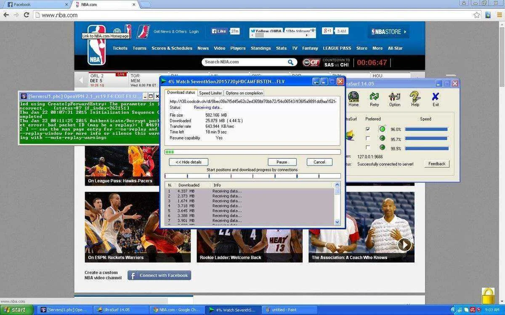505x315 pixels.
Task: Click the Google +1 button
Action: click(328, 31)
